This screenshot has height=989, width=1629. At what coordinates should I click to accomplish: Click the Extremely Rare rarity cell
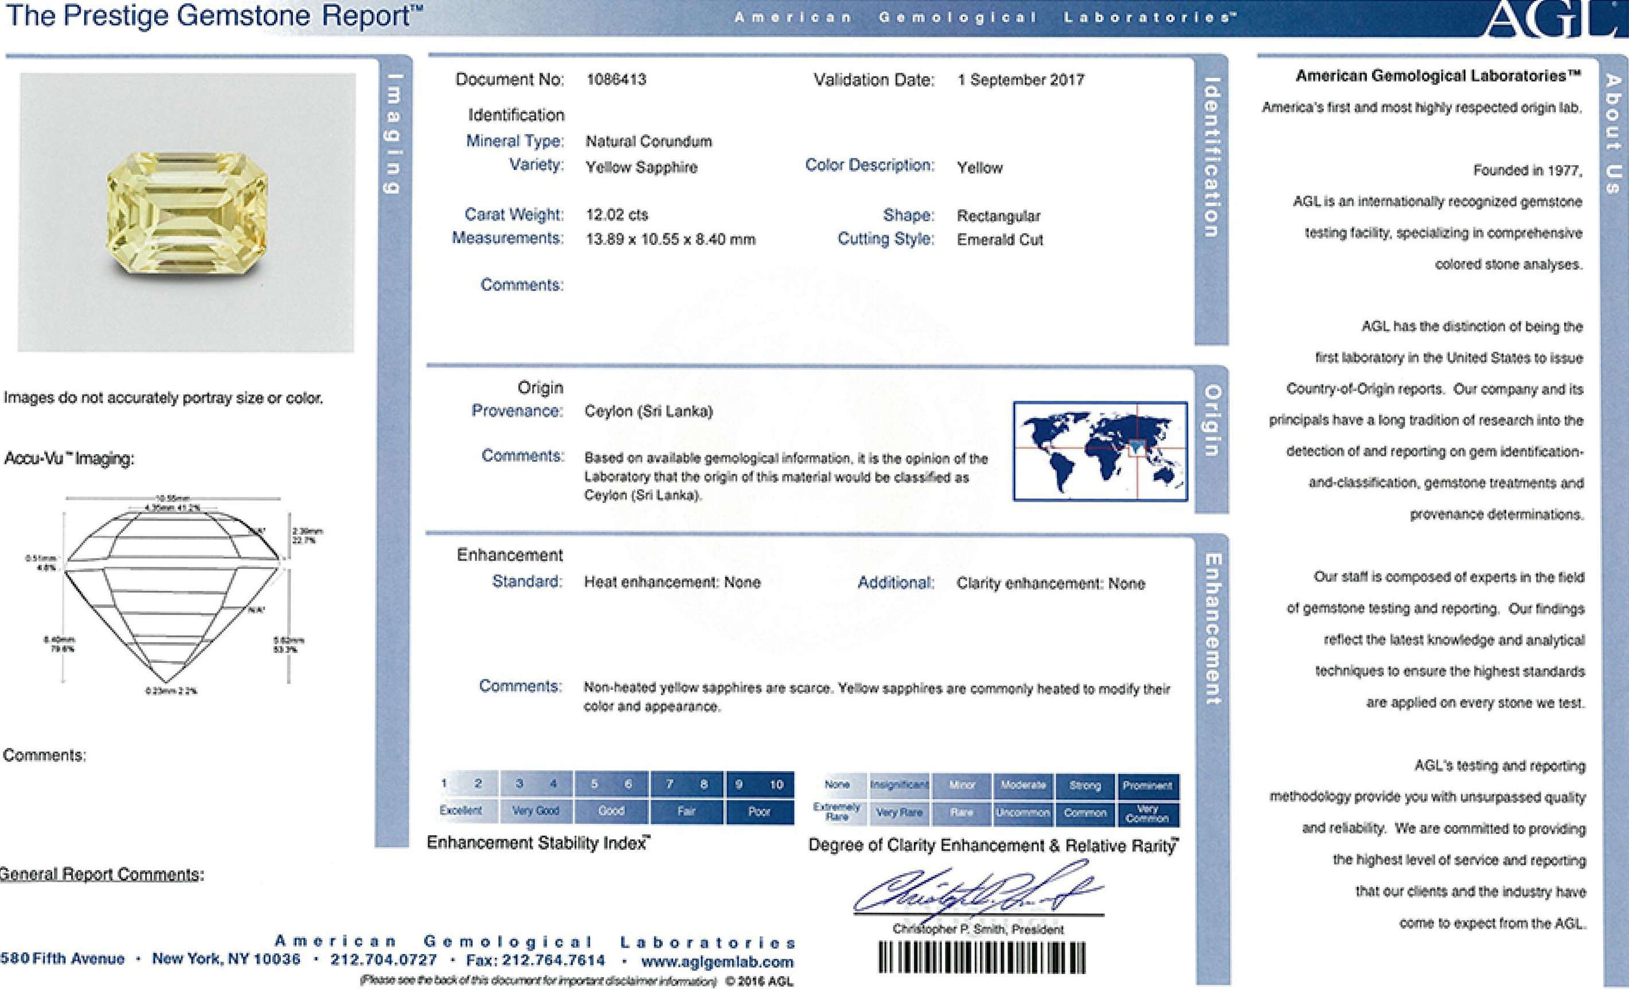coord(837,812)
